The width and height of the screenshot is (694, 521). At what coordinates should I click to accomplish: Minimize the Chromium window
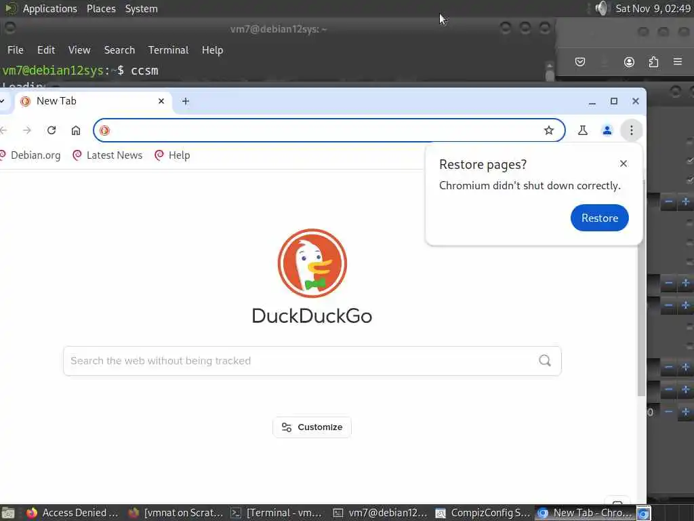[592, 102]
